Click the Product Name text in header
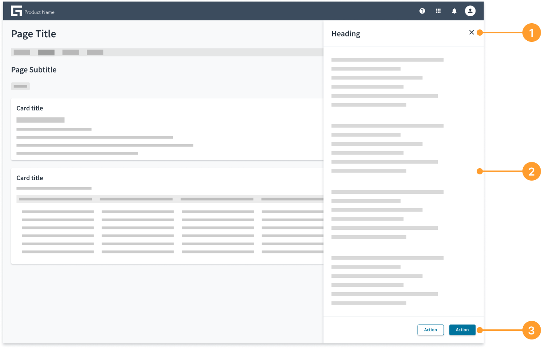Viewport: 541px width, 348px height. (x=40, y=12)
